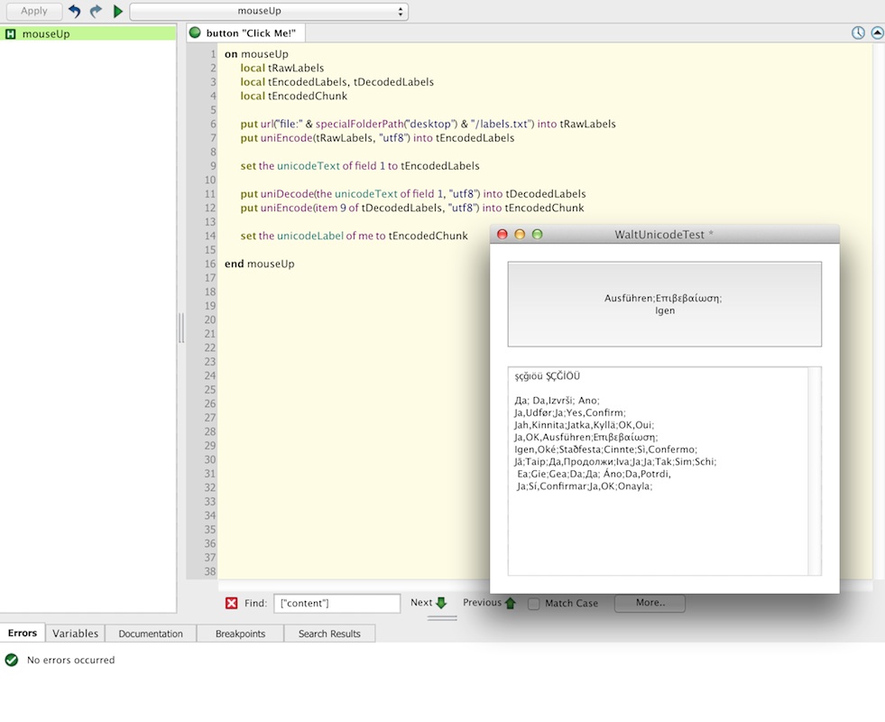Click the clock history icon at top right
The height and width of the screenshot is (722, 885).
pyautogui.click(x=858, y=32)
